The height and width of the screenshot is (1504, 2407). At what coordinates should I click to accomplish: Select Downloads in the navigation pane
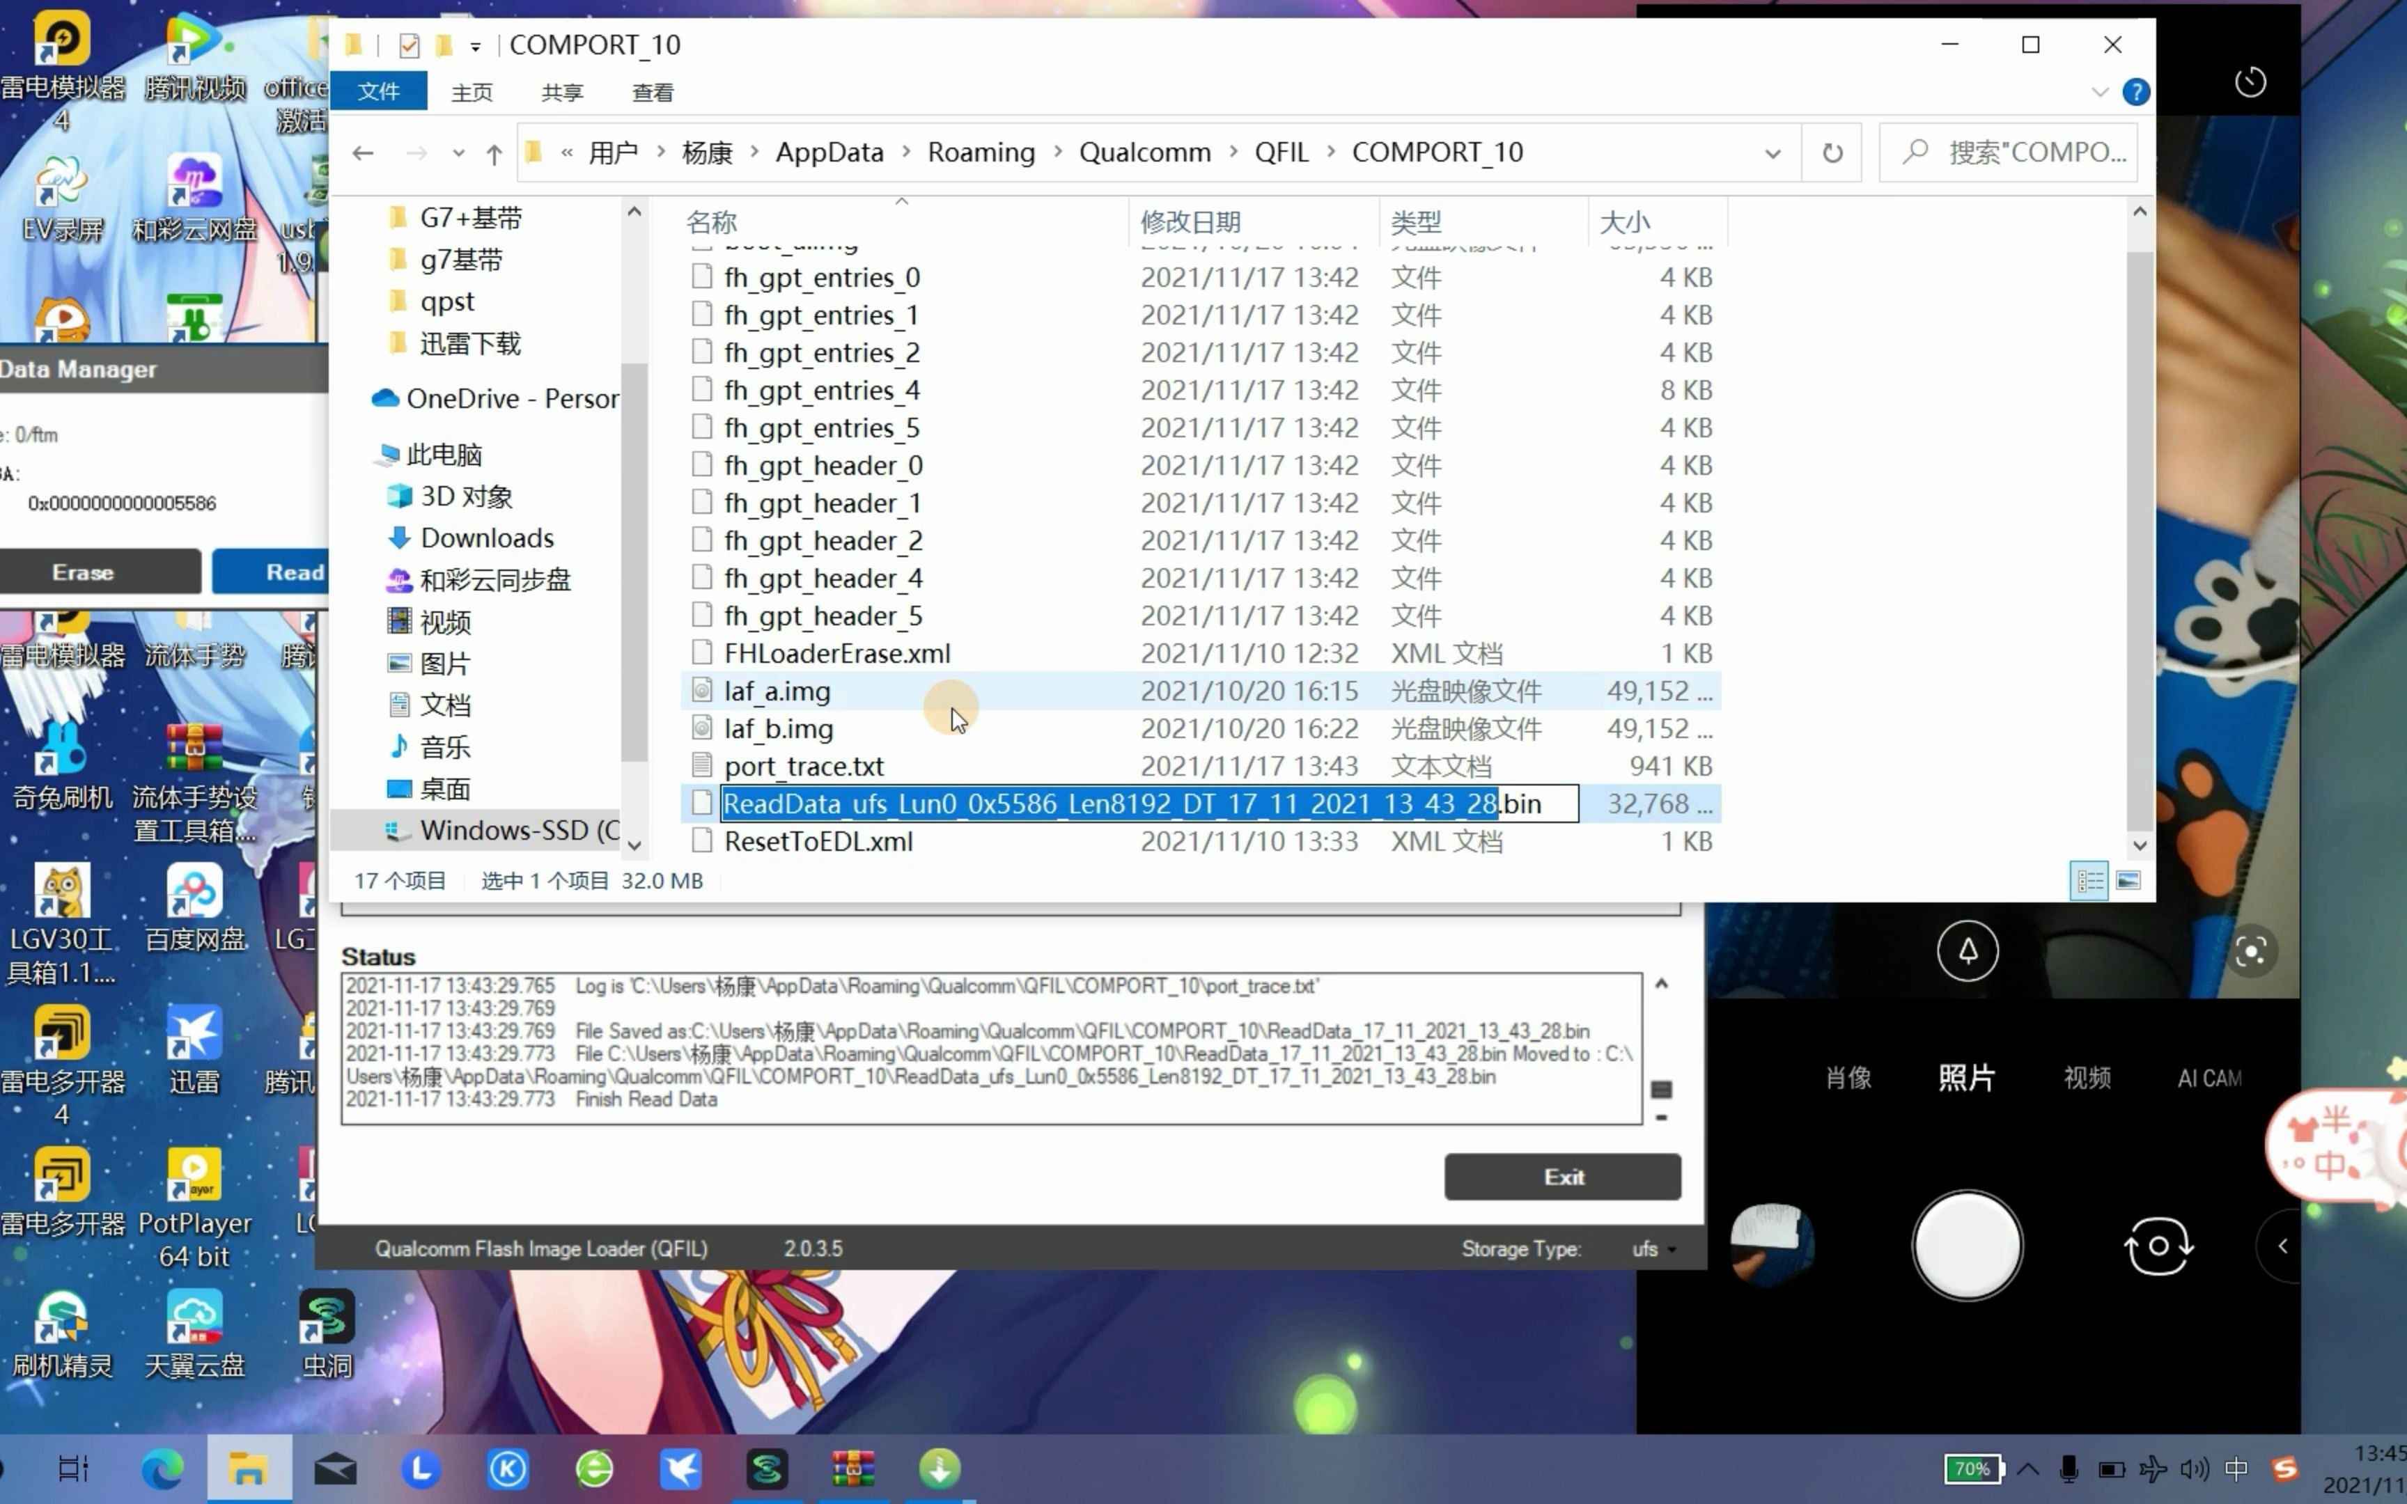pos(486,538)
